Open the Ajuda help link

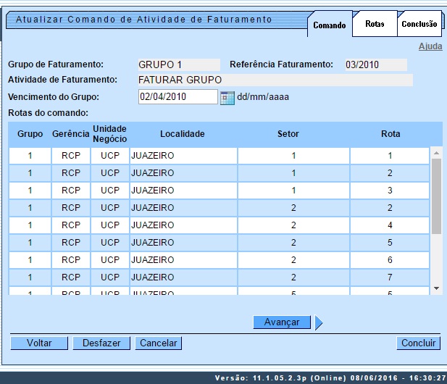pyautogui.click(x=430, y=46)
